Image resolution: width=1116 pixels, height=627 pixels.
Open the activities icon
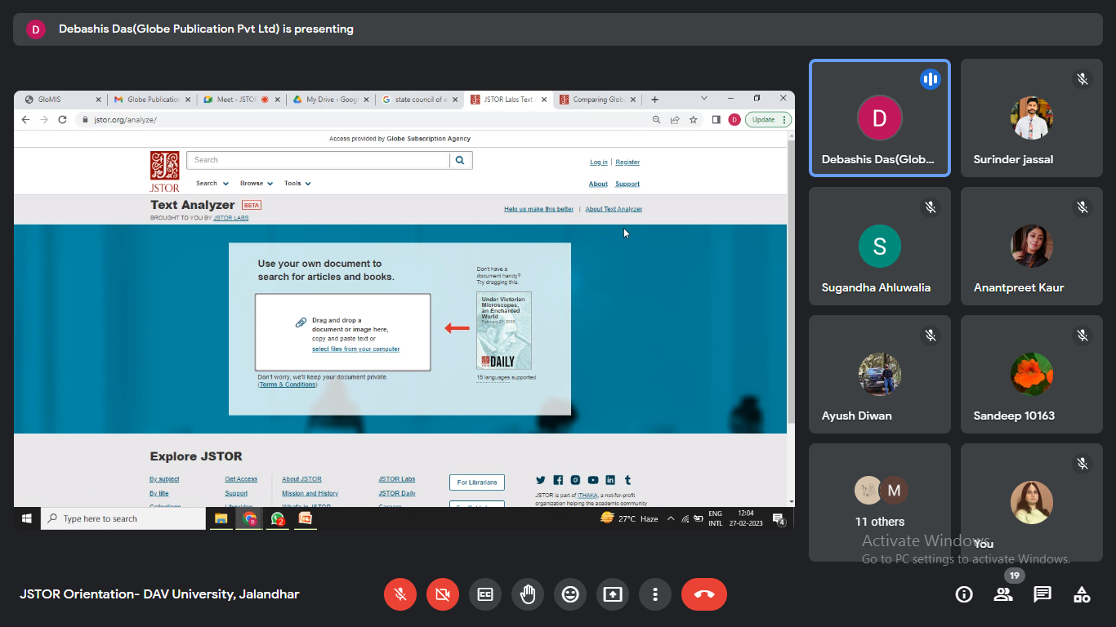(1082, 595)
